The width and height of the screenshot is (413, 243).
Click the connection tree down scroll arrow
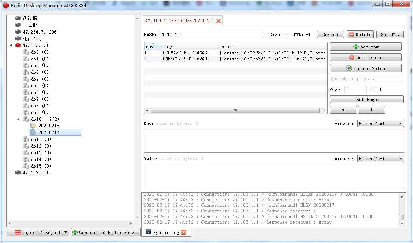pyautogui.click(x=138, y=217)
